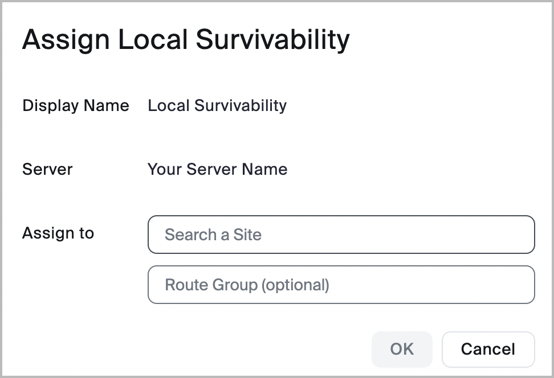Cancel the Assign Local Survivability dialog
This screenshot has width=554, height=378.
(488, 349)
